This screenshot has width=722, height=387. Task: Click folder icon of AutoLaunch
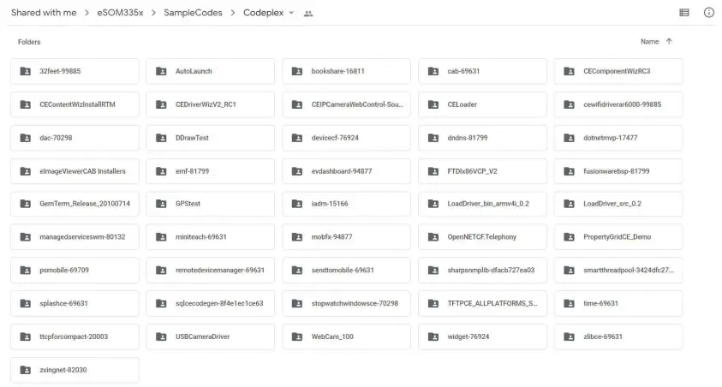[161, 71]
